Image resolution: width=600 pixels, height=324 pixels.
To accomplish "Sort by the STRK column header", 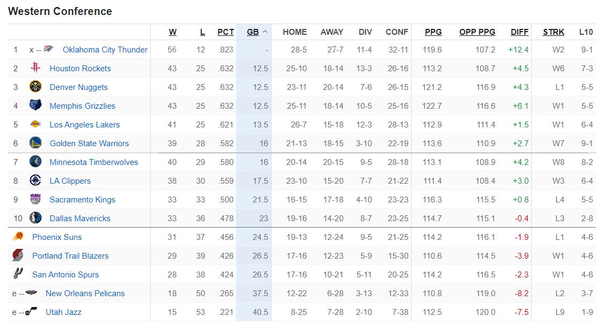I will point(553,32).
